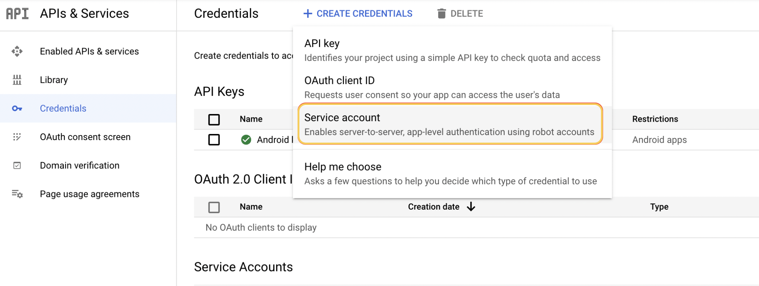
Task: Click the green check status icon
Action: 246,140
